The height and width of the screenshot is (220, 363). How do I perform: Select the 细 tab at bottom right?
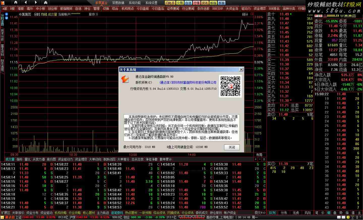pyautogui.click(x=329, y=213)
